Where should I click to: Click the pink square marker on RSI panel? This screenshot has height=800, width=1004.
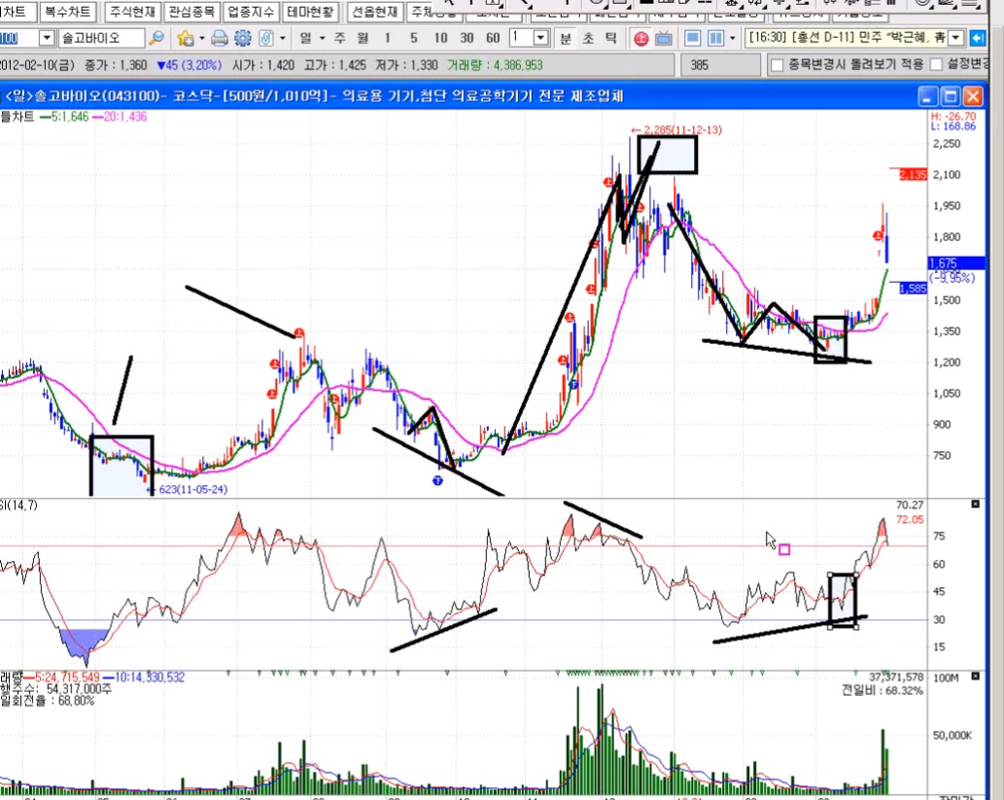click(784, 549)
